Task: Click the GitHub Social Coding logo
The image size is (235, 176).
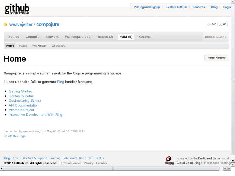Action: tap(17, 9)
